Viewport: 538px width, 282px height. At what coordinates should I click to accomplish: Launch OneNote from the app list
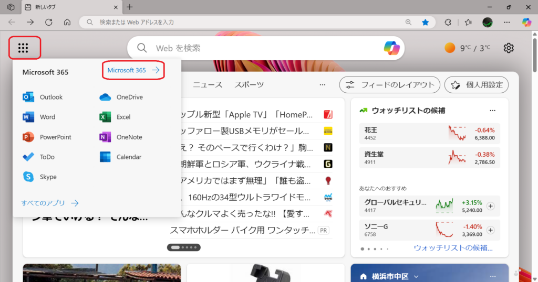pos(121,137)
